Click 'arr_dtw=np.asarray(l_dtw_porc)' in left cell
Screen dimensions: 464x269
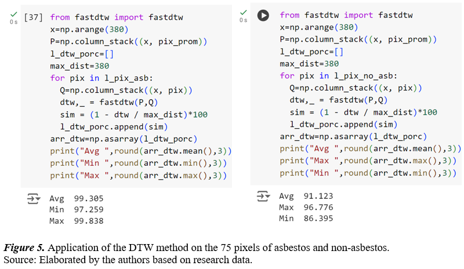[x=124, y=139]
